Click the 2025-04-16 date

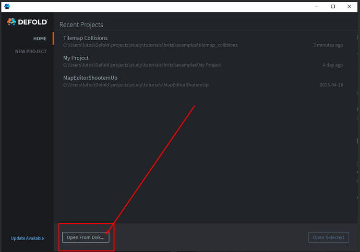click(x=331, y=85)
